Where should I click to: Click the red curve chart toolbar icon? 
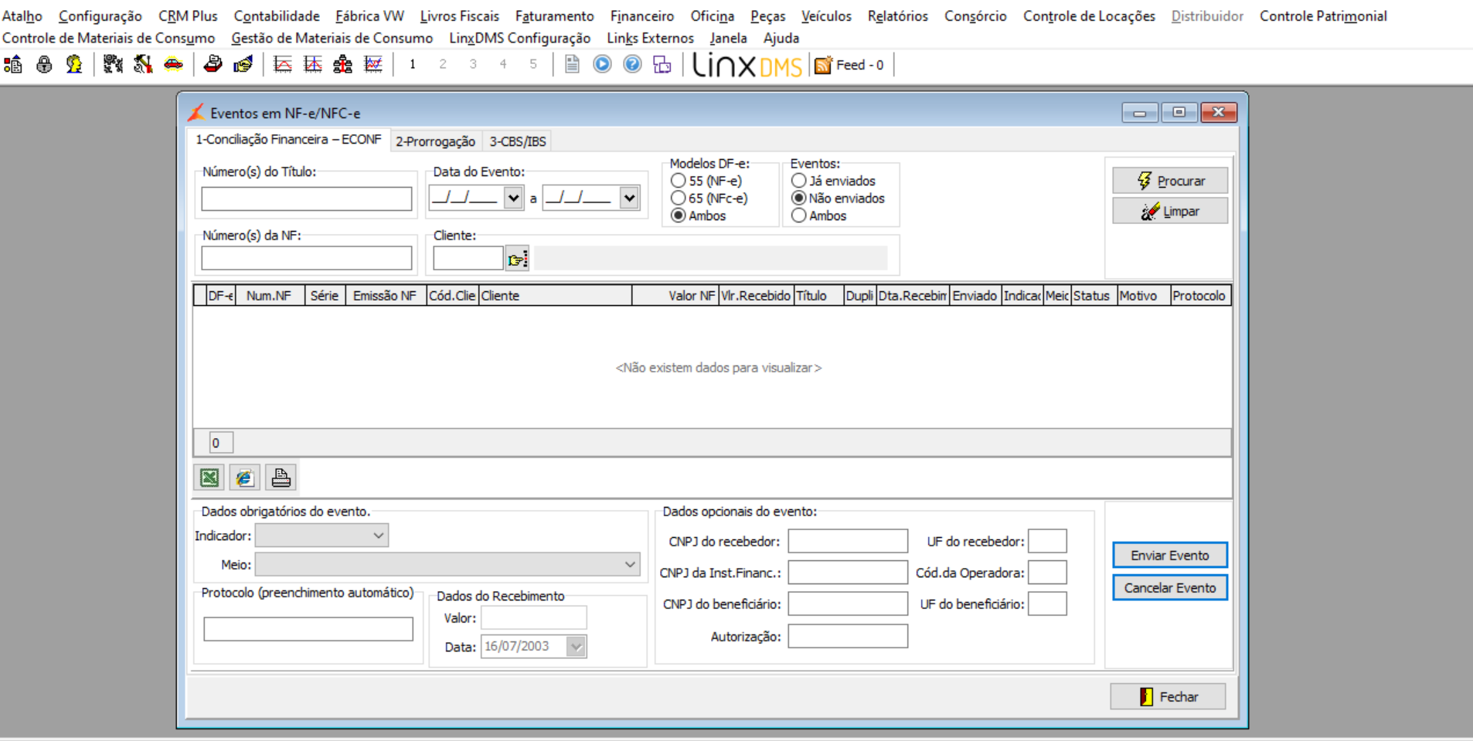tap(283, 65)
